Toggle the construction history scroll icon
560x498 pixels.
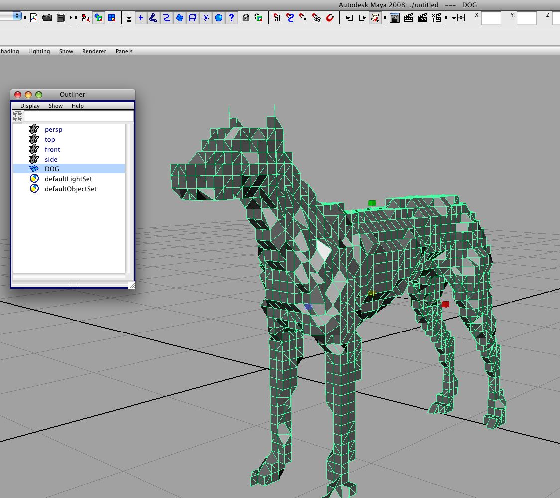click(375, 18)
